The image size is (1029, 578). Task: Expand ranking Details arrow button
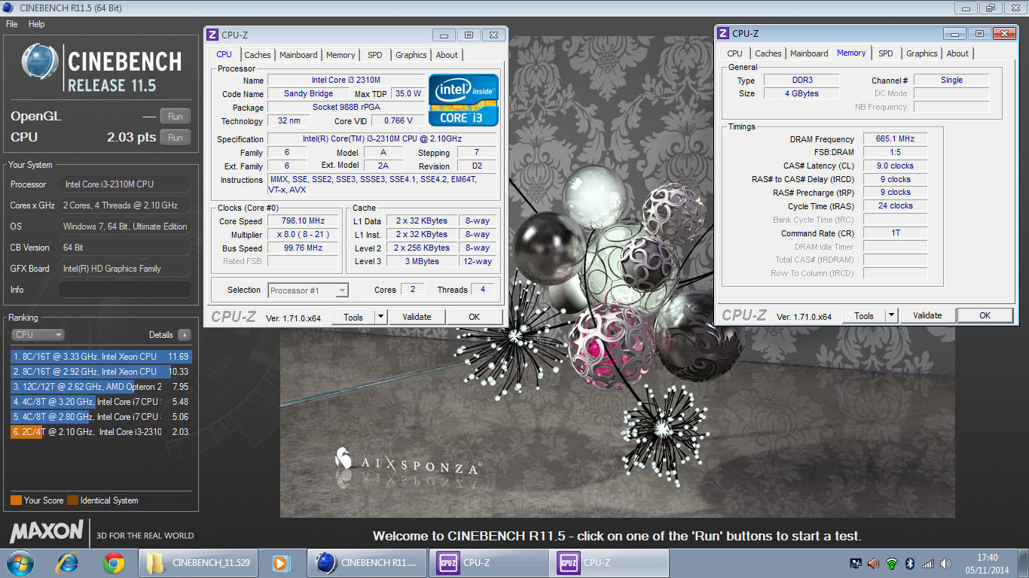[x=185, y=335]
